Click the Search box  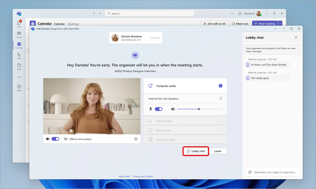click(x=149, y=14)
